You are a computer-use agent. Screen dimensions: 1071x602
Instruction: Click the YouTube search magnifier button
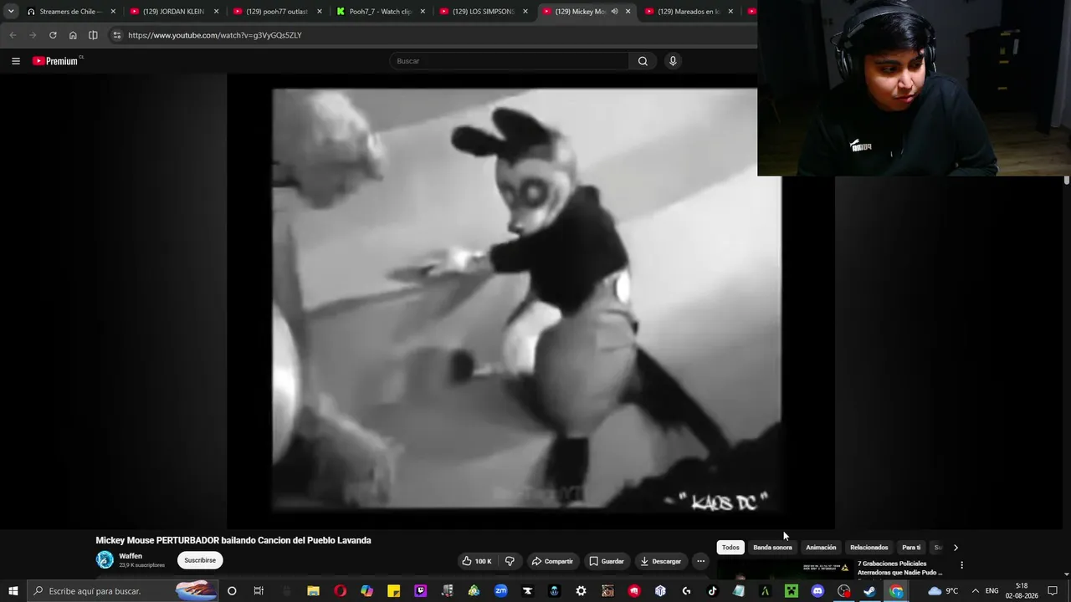pyautogui.click(x=643, y=61)
